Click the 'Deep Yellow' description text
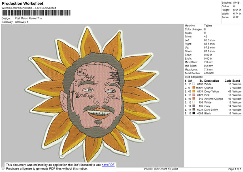243x172 pixels. coord(212,91)
